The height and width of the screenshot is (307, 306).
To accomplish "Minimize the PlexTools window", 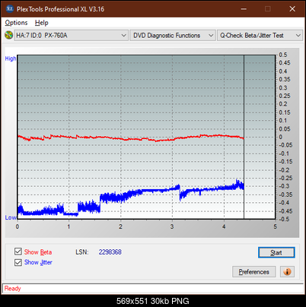I will pos(244,9).
